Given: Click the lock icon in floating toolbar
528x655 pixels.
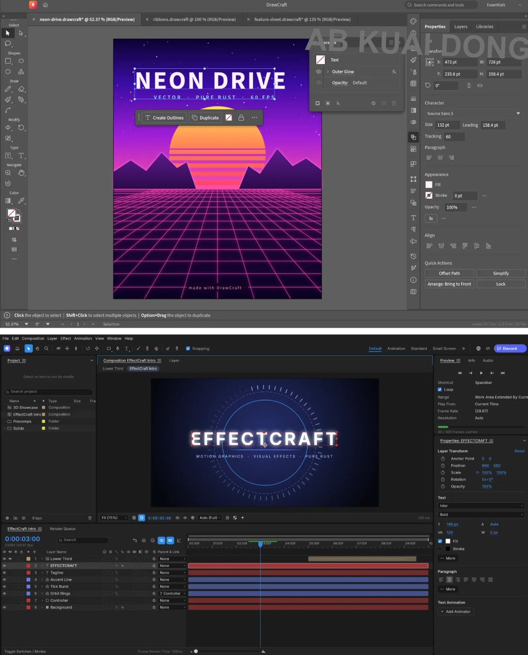Looking at the screenshot, I should click(x=241, y=118).
